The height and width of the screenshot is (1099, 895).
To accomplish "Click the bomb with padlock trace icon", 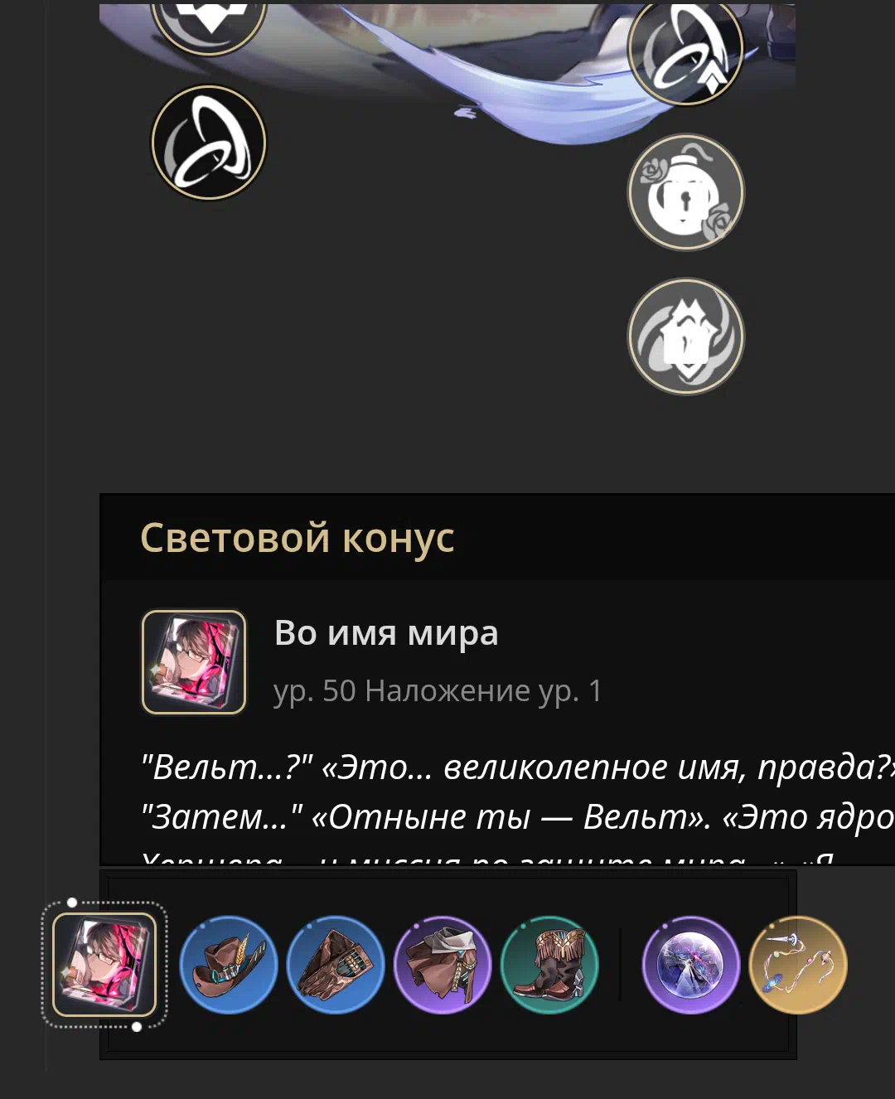I will [686, 192].
